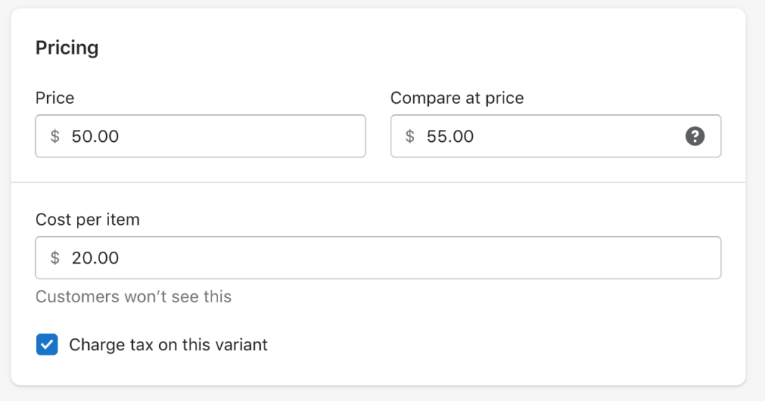Screen dimensions: 765x401
Task: Click the 55.00 value in Compare at price
Action: [450, 136]
